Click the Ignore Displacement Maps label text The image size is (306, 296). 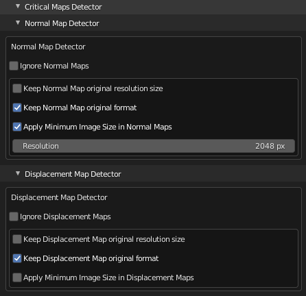[x=65, y=217]
